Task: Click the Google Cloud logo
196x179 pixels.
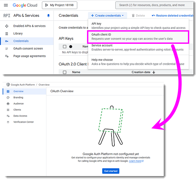Action: click(x=25, y=5)
